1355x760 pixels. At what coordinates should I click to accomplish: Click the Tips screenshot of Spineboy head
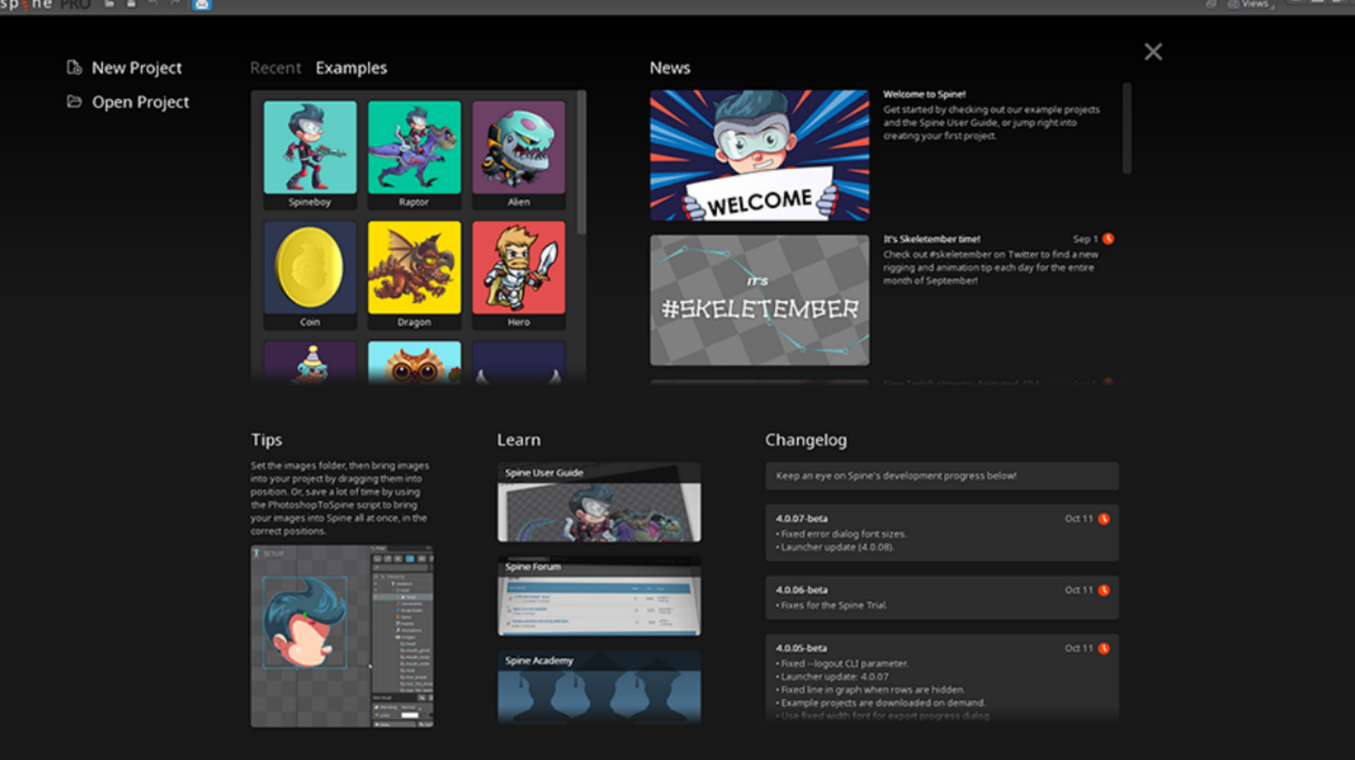pyautogui.click(x=342, y=636)
